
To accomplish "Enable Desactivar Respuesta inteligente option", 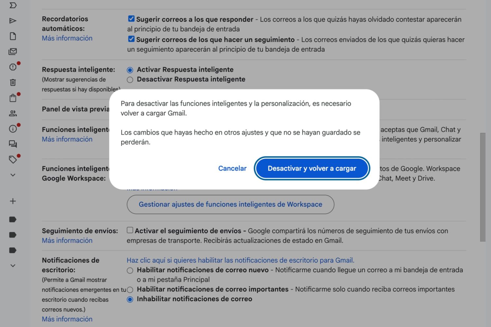I will [130, 79].
